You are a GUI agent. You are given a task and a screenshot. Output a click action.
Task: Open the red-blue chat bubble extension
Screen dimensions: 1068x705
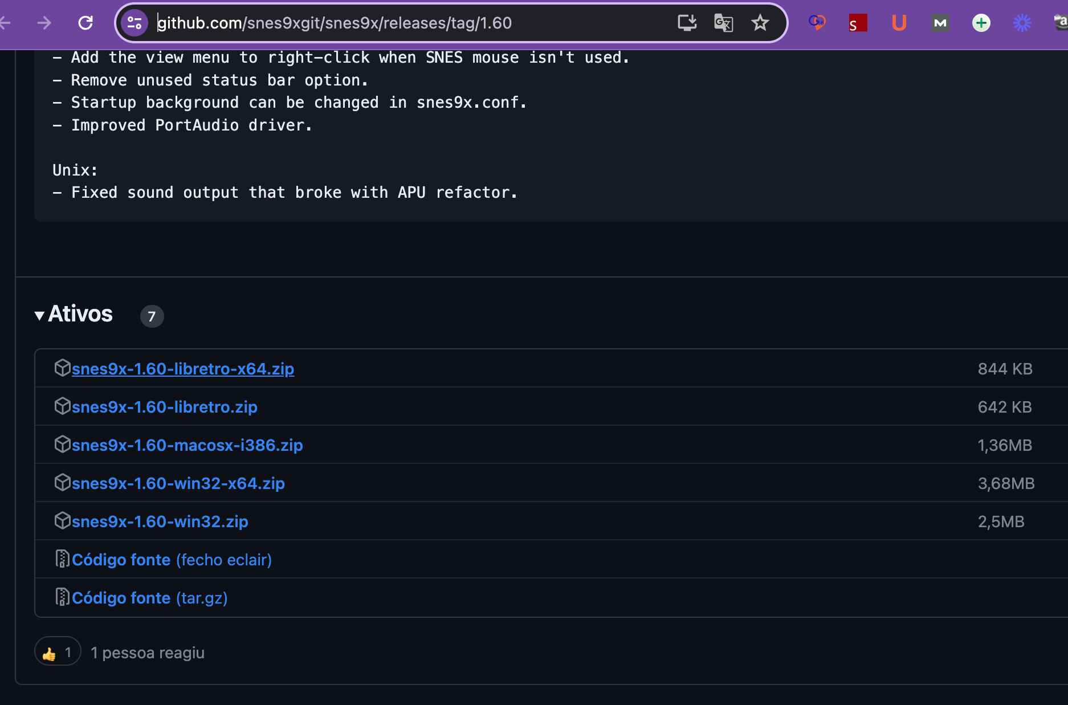point(817,23)
